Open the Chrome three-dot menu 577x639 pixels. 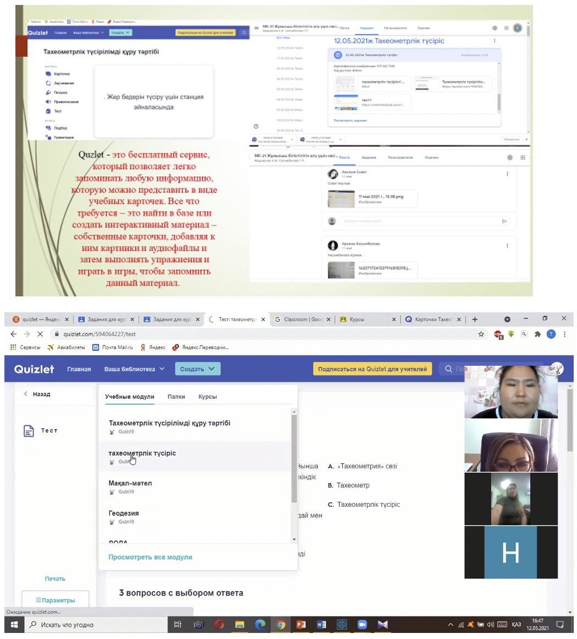pos(564,334)
